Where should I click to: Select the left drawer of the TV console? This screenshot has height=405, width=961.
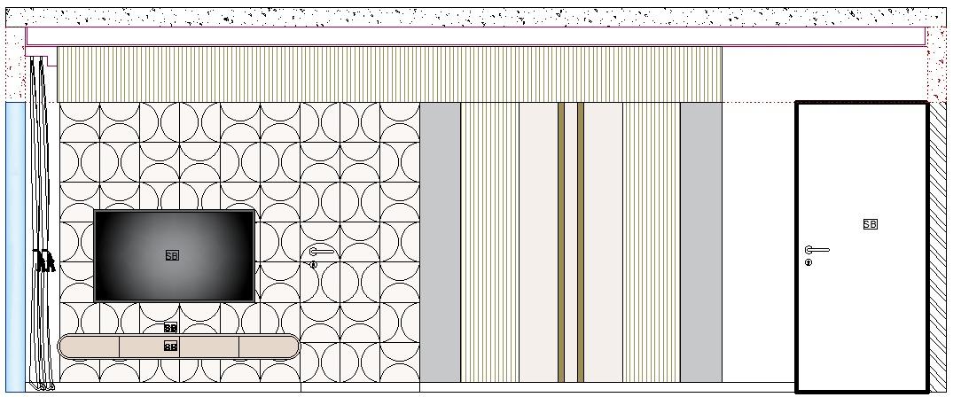(89, 347)
